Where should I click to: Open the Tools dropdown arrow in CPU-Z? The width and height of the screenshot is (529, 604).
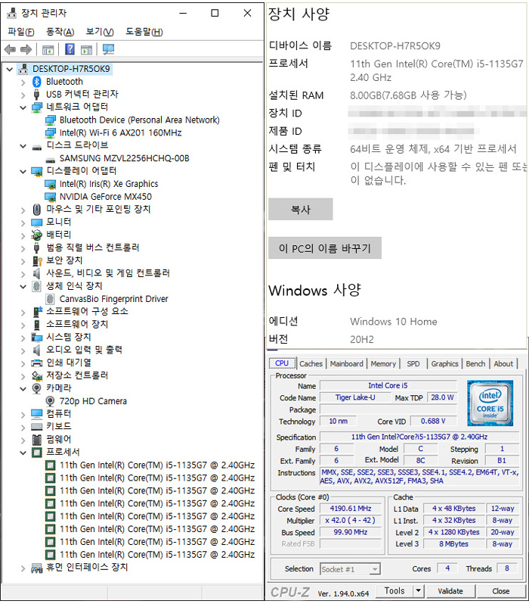point(418,590)
